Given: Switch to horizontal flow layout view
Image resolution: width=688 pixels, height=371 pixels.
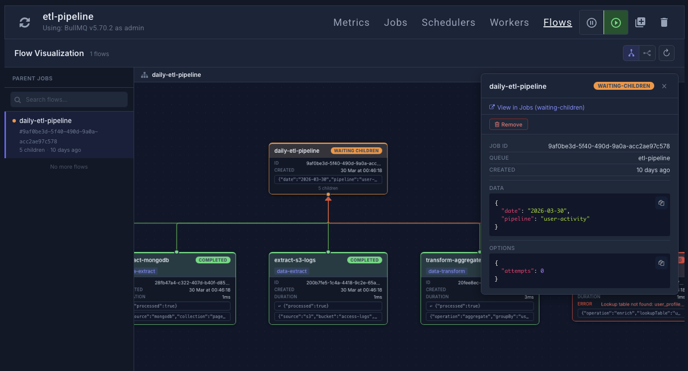Looking at the screenshot, I should click(647, 53).
